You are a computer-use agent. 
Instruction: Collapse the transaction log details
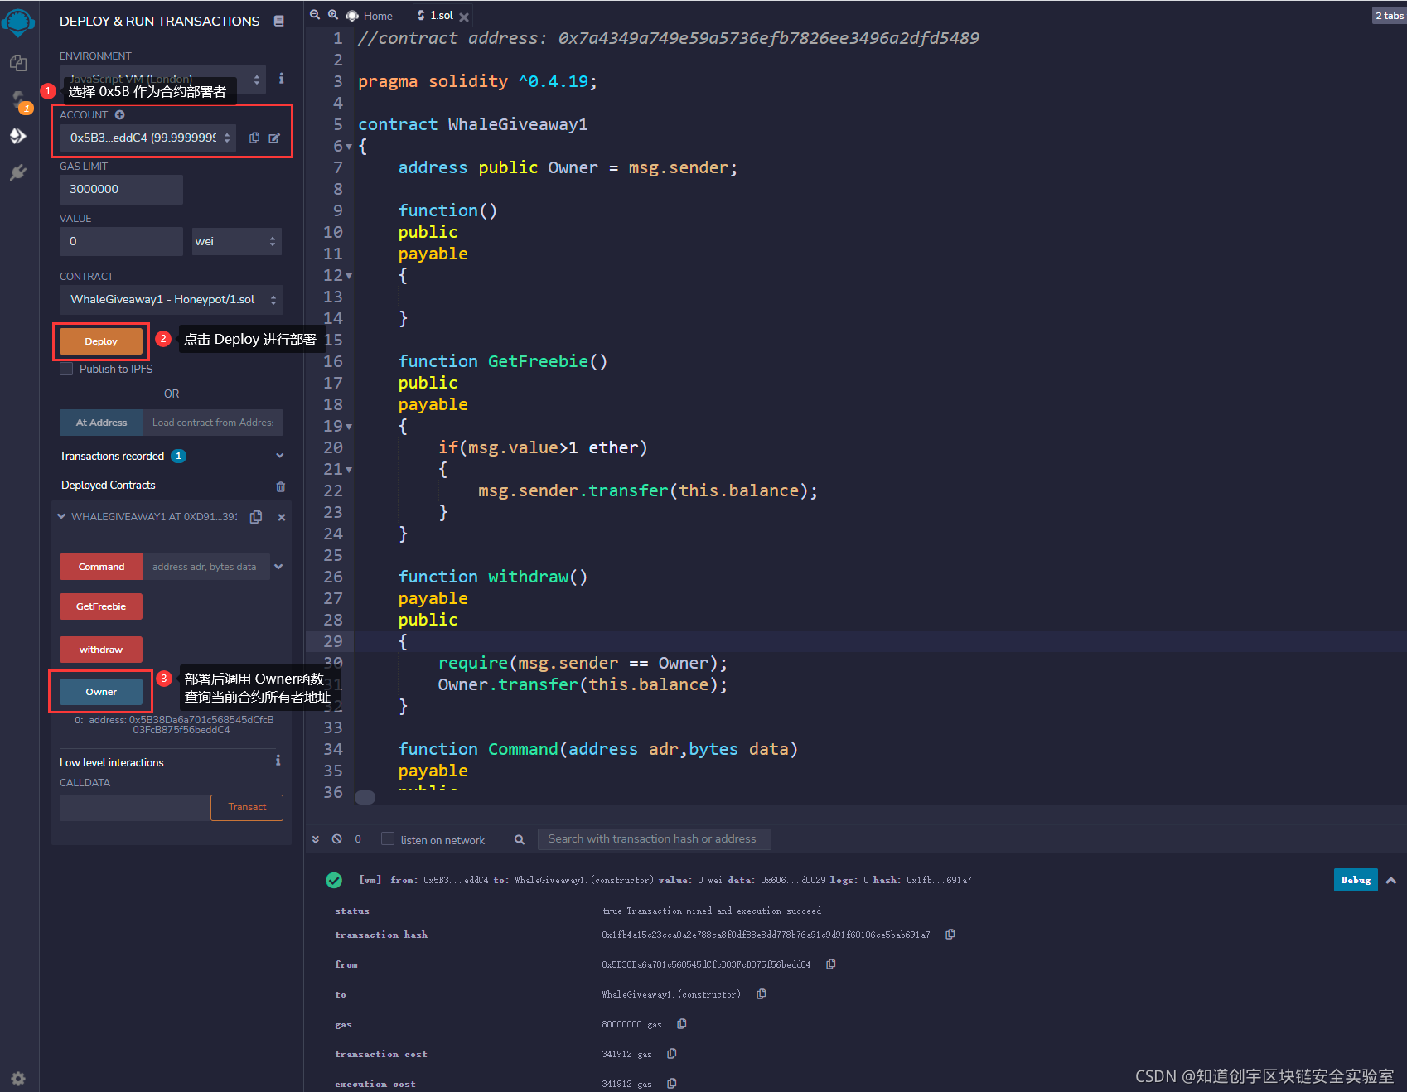(1391, 880)
